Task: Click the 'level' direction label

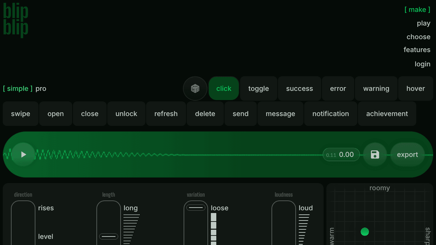Action: pyautogui.click(x=46, y=236)
